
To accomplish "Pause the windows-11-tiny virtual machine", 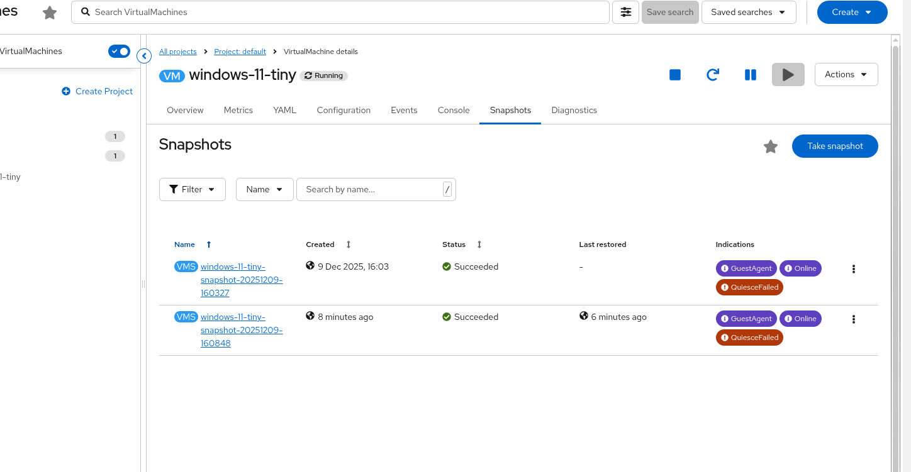I will pyautogui.click(x=751, y=75).
